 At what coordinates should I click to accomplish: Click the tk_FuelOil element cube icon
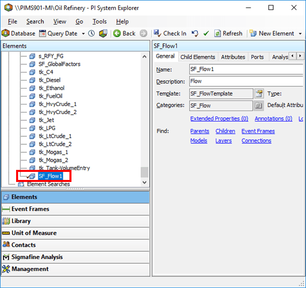tap(32, 96)
